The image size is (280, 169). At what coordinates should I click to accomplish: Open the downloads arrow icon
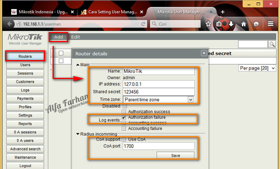231,24
